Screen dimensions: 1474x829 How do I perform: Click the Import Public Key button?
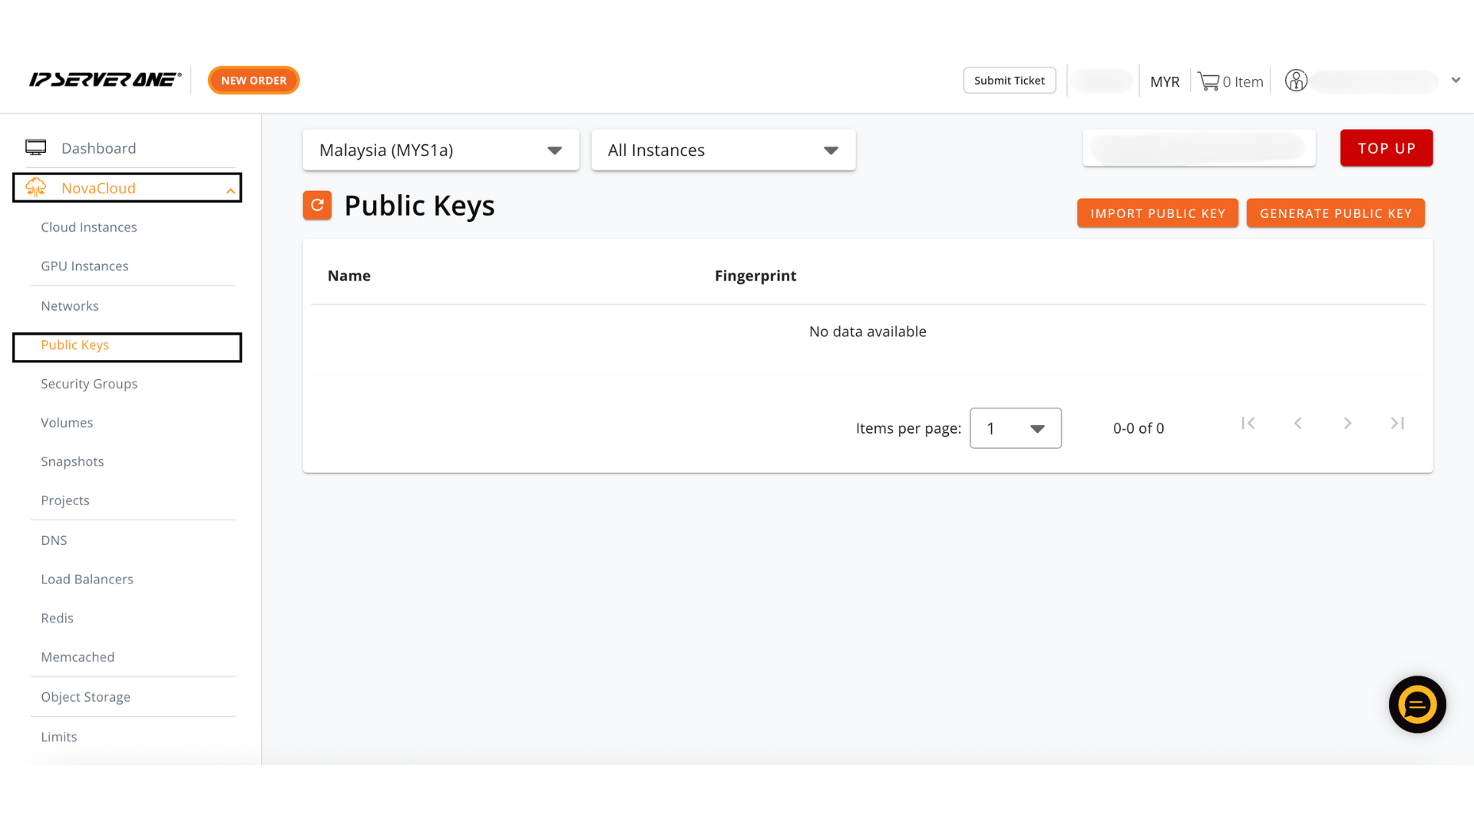pos(1158,213)
